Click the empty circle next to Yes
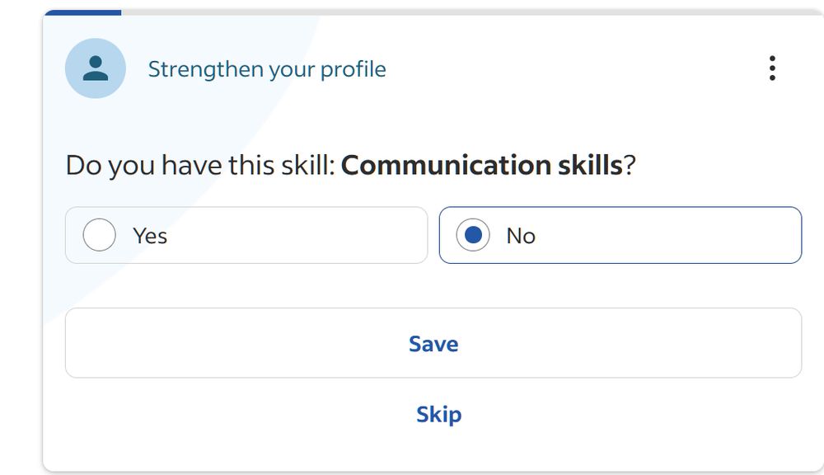Screen dimensions: 824x475 99,236
